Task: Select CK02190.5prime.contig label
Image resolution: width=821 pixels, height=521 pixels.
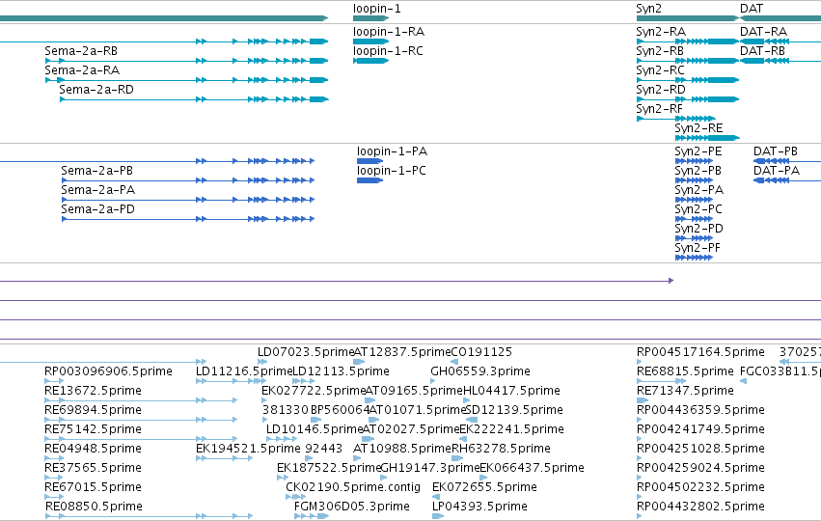Action: 353,487
